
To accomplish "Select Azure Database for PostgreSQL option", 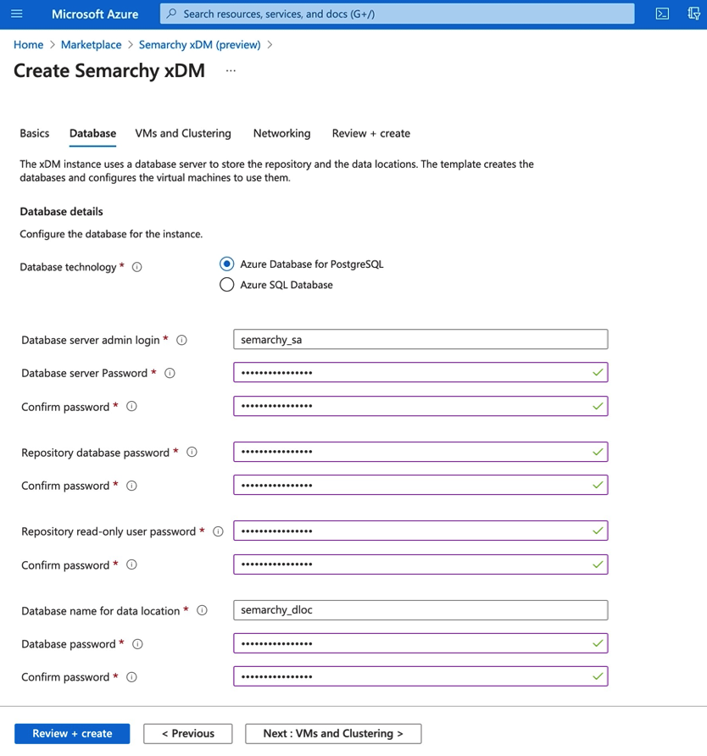I will tap(226, 264).
